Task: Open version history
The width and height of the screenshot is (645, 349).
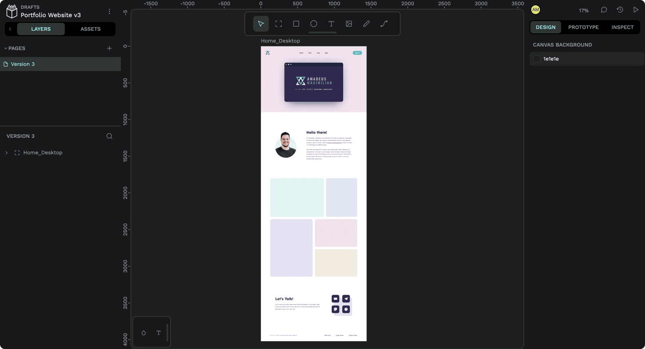Action: 620,10
